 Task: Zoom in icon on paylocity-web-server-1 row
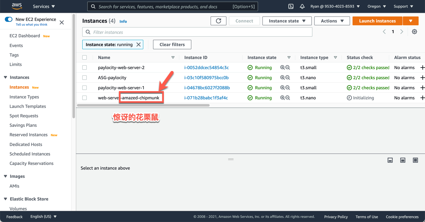point(282,88)
